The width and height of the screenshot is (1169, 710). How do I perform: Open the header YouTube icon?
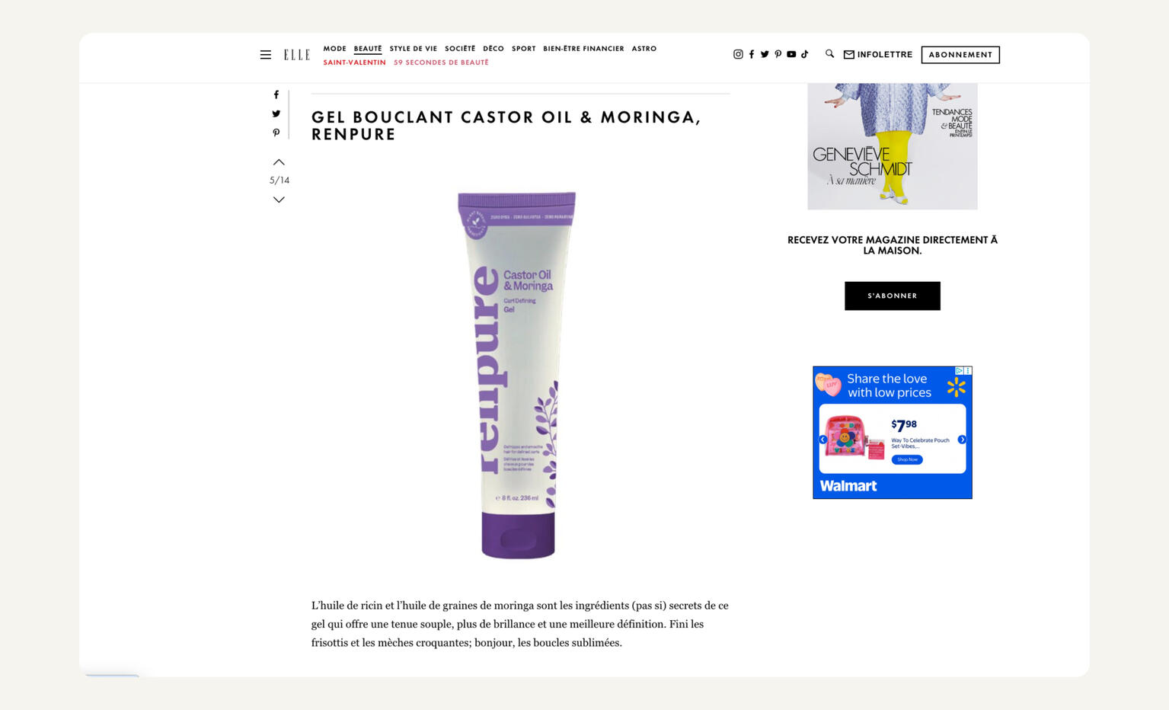point(791,54)
